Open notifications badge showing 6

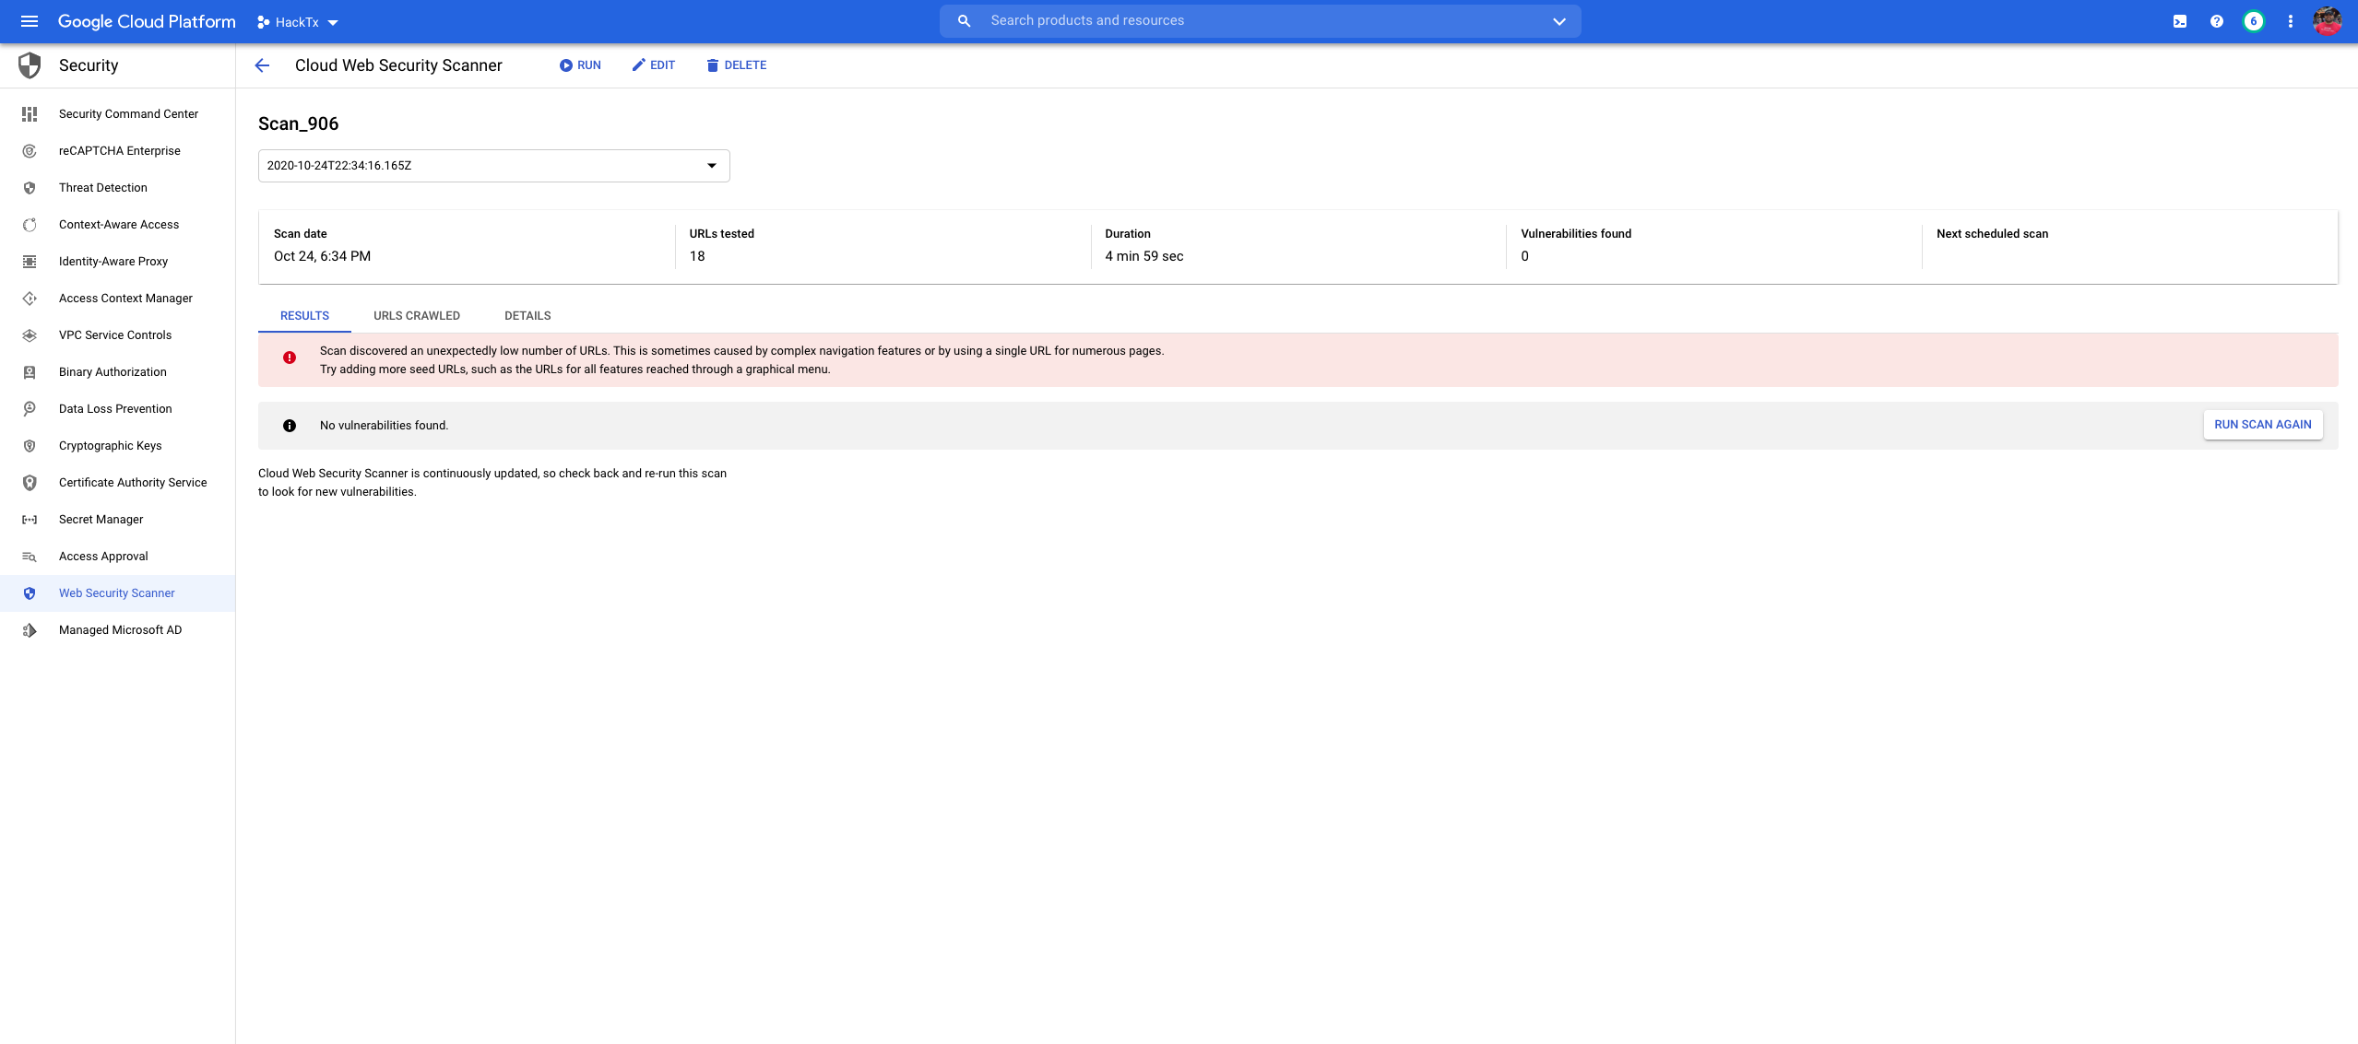2253,21
